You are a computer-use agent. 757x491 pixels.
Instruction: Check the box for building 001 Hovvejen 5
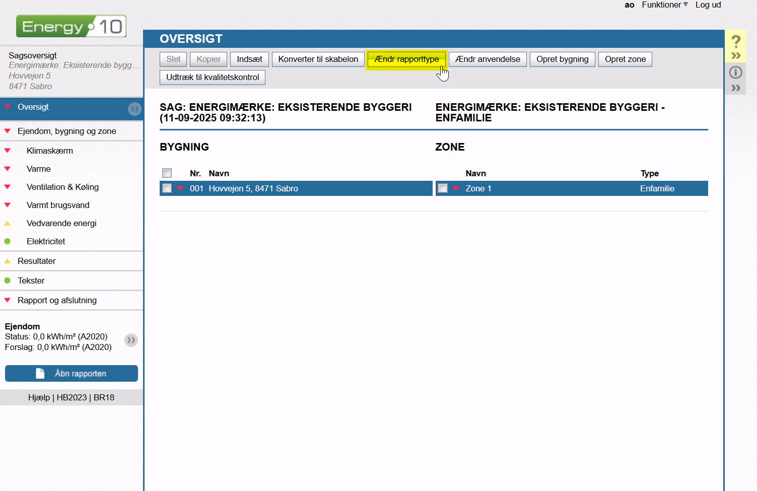167,188
